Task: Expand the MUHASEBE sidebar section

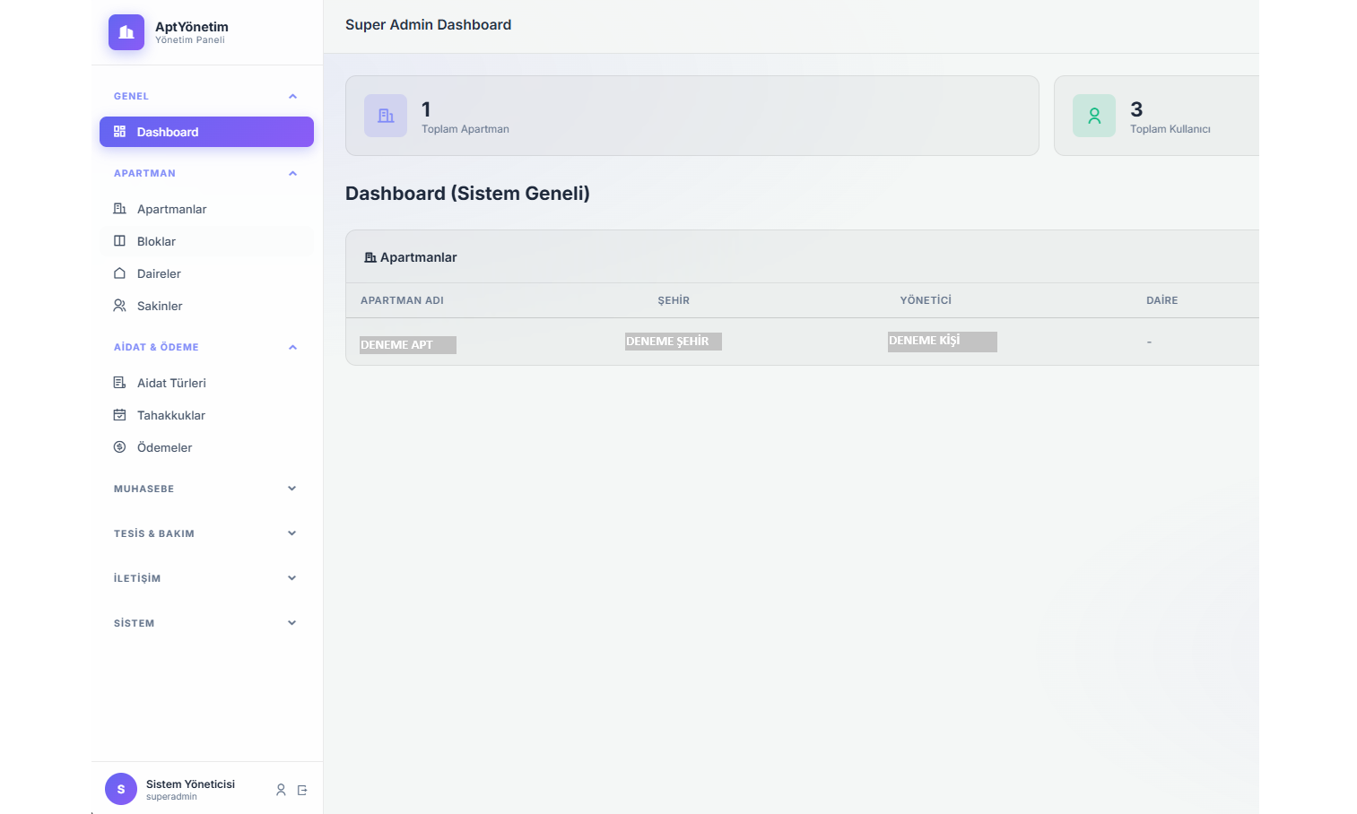Action: (x=291, y=489)
